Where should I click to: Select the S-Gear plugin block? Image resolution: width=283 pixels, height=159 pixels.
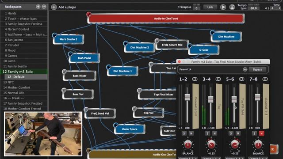pos(204,50)
